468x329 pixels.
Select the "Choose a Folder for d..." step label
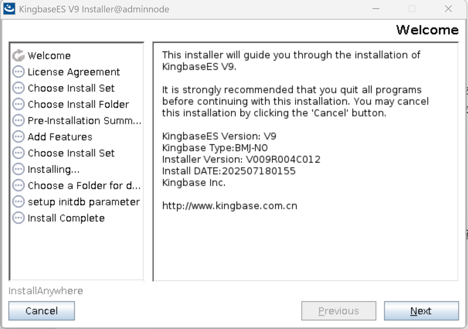pyautogui.click(x=84, y=186)
